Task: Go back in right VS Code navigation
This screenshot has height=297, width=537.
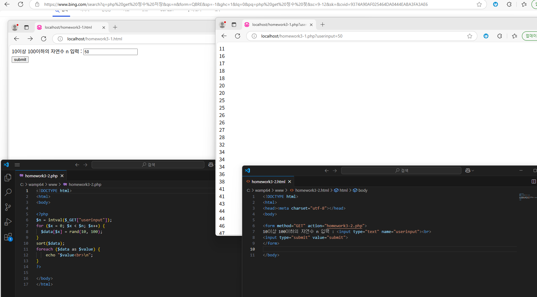Action: point(327,171)
